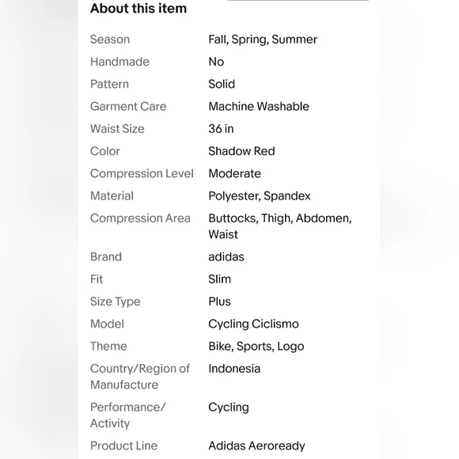
Task: Select the Indonesia manufacture value
Action: click(234, 369)
